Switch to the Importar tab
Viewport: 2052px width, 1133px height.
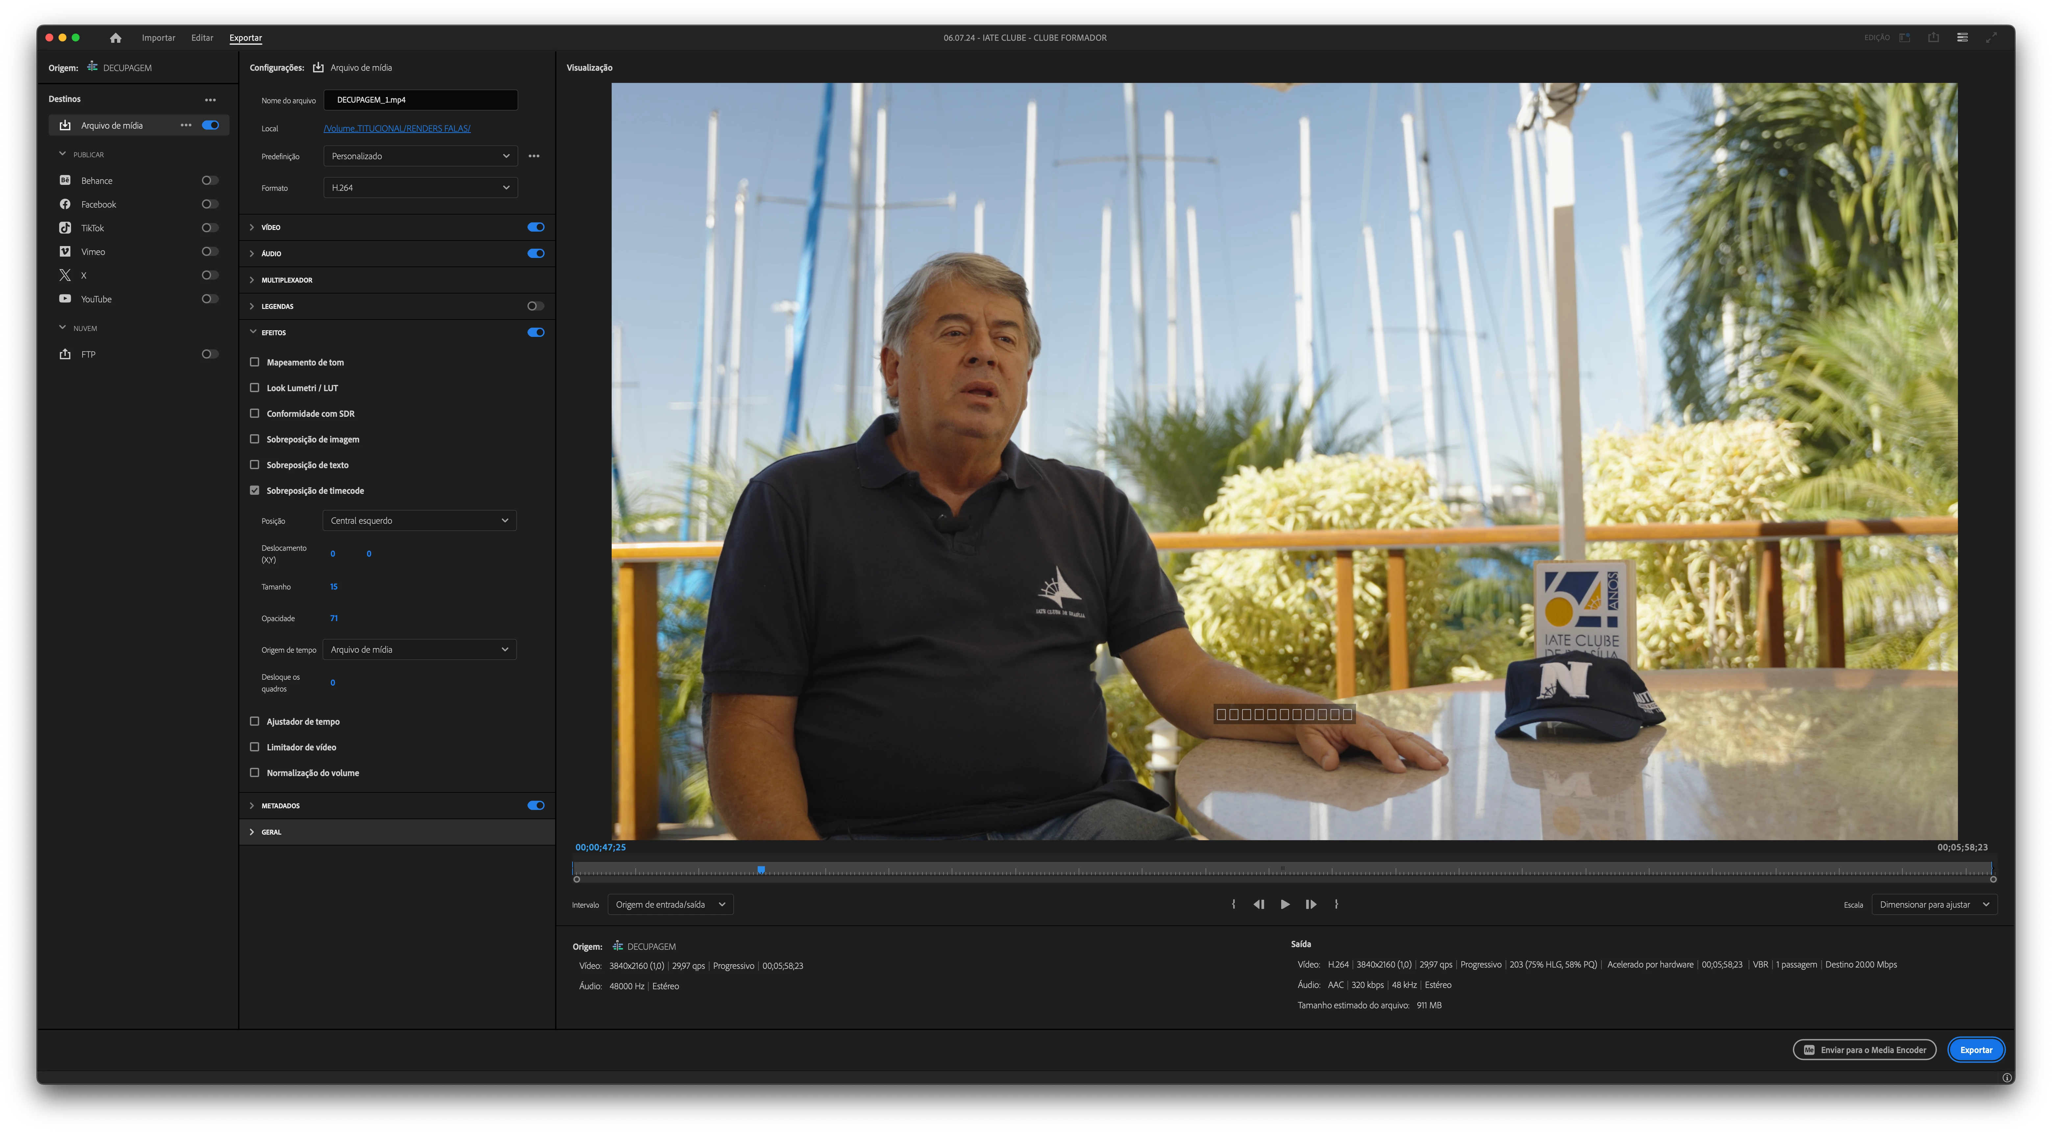click(159, 38)
